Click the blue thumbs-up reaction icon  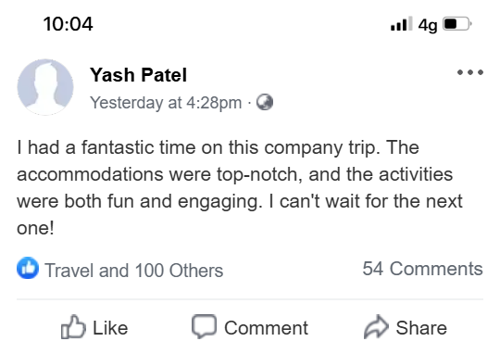[x=28, y=268]
